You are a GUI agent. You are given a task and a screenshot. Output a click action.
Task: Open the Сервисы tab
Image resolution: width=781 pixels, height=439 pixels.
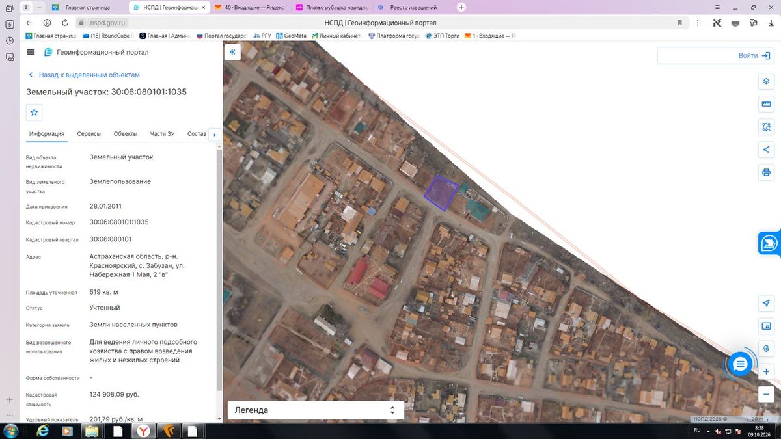point(89,134)
